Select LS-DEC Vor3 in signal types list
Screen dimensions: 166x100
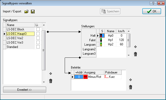[20, 43]
